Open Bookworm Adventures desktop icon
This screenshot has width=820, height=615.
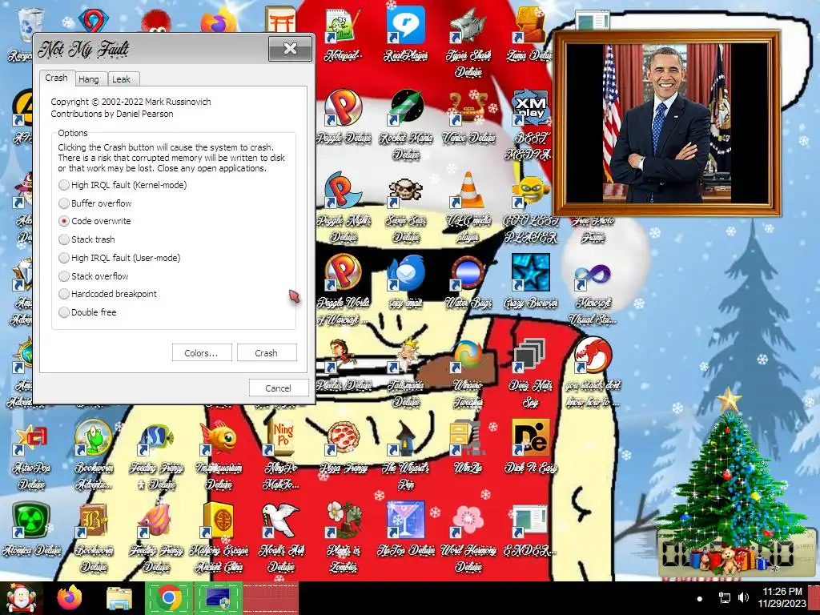pos(94,456)
